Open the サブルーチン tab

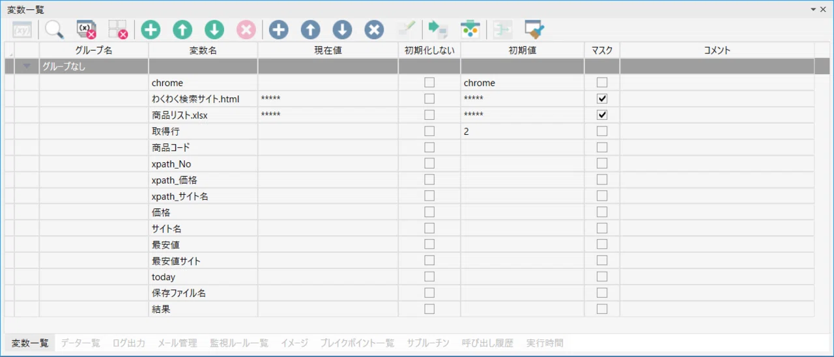point(428,343)
